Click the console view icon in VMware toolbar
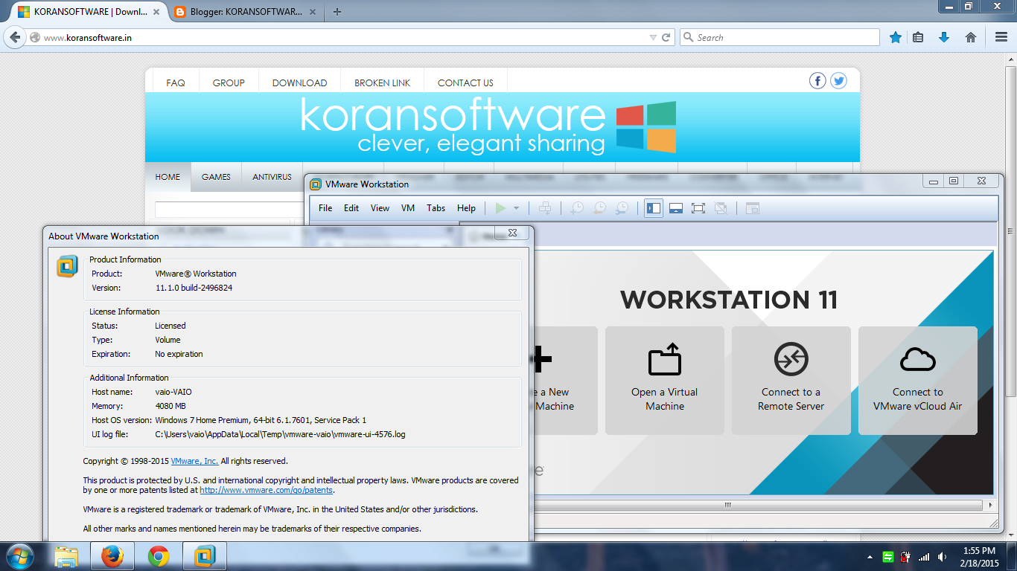The width and height of the screenshot is (1017, 571). coord(753,208)
